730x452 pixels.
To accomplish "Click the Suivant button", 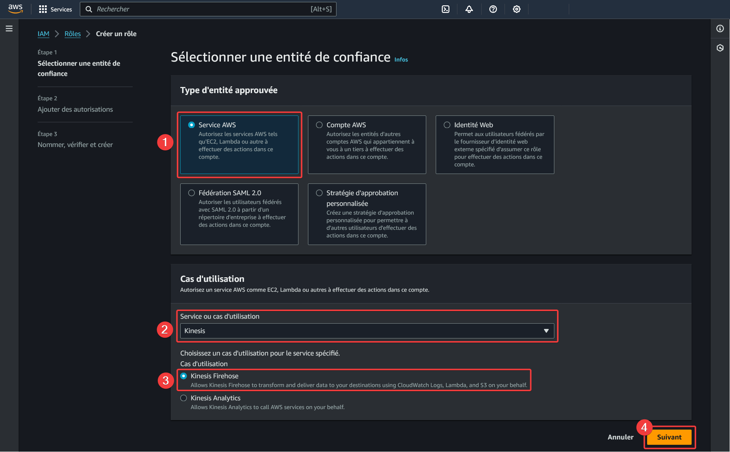I will pos(669,437).
